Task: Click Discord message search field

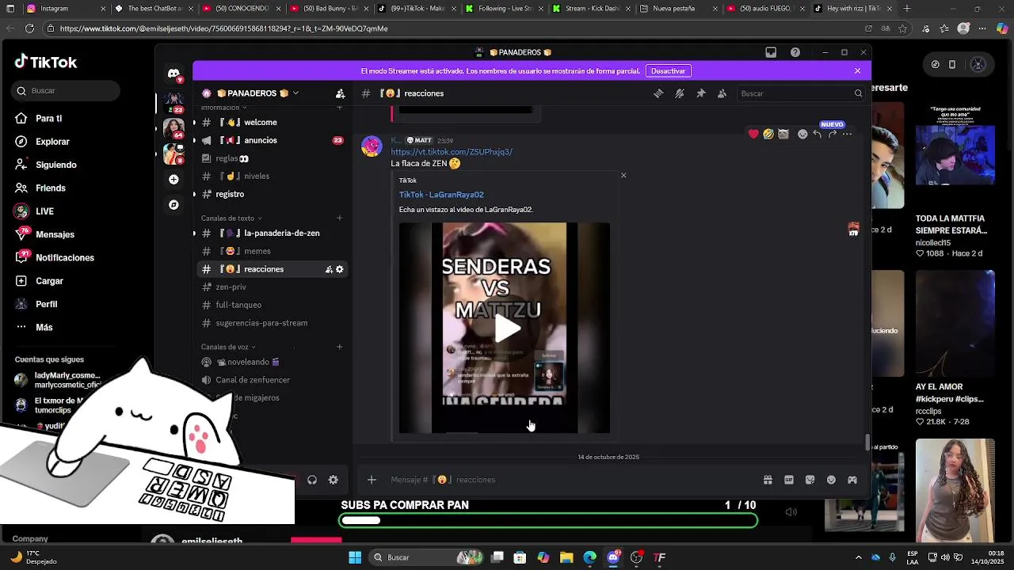Action: click(800, 93)
